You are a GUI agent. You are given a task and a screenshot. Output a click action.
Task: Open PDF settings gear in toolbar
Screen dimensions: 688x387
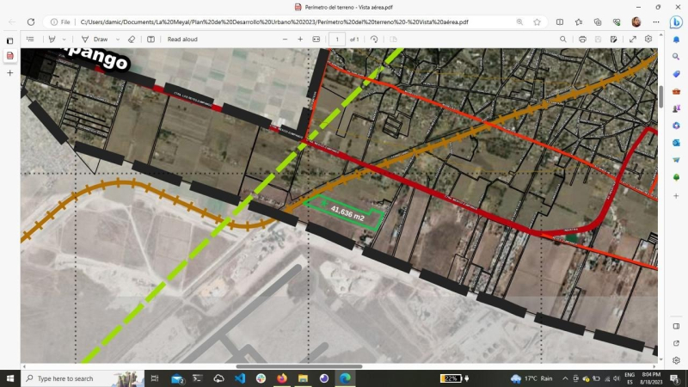(648, 39)
